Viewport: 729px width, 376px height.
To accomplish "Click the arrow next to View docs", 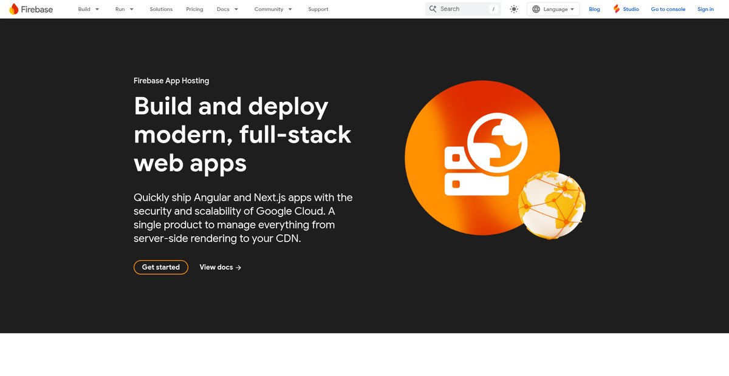I will pyautogui.click(x=239, y=267).
